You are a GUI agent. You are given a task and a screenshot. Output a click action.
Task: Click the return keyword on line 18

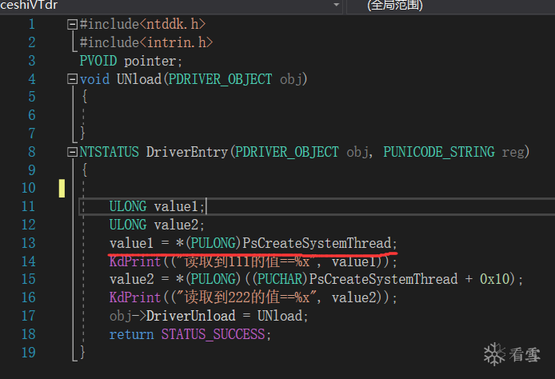(x=131, y=334)
